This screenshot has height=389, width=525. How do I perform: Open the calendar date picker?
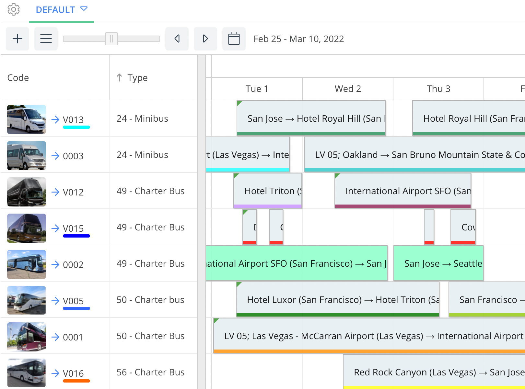point(234,39)
